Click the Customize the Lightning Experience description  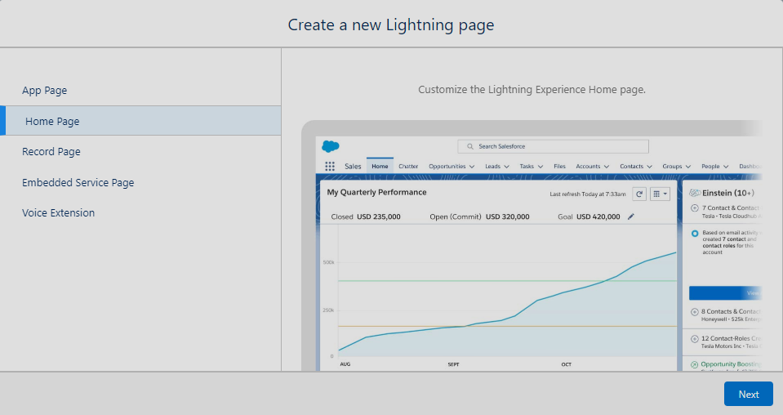click(532, 90)
